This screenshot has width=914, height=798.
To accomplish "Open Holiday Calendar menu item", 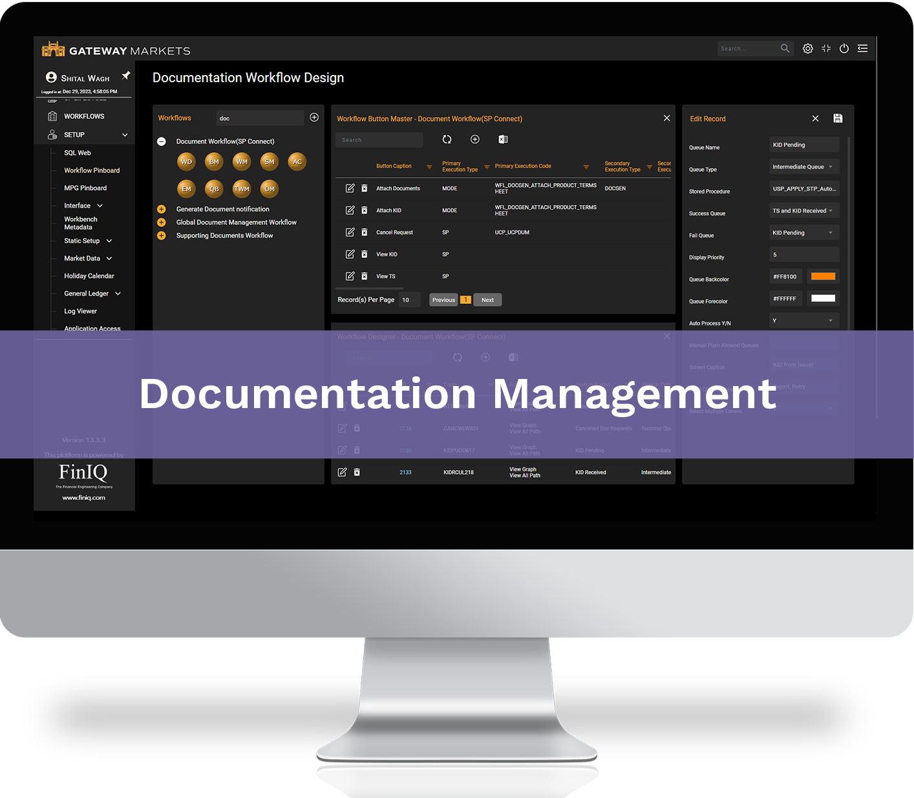I will pos(89,275).
